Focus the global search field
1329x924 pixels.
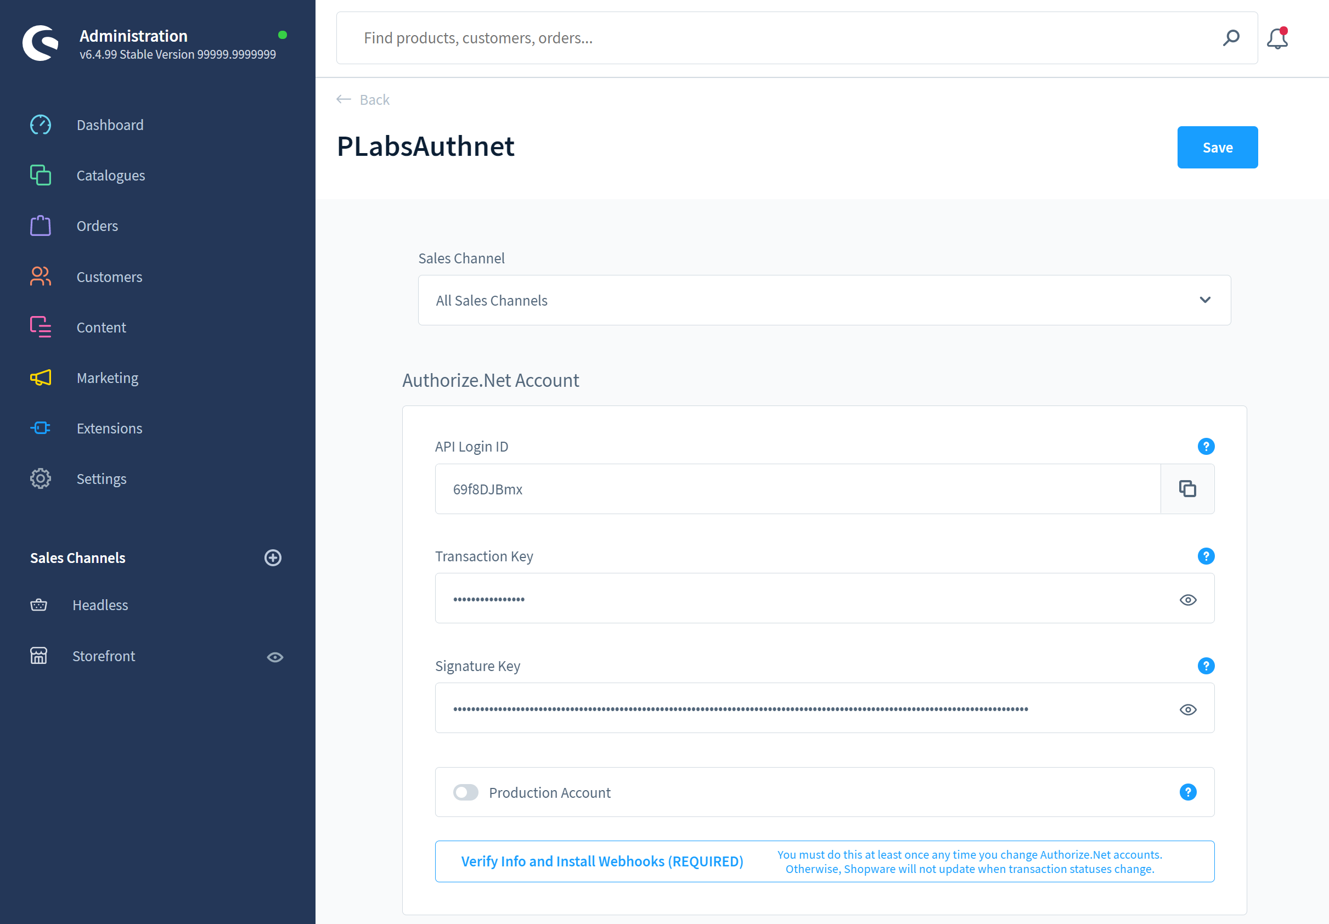point(797,38)
